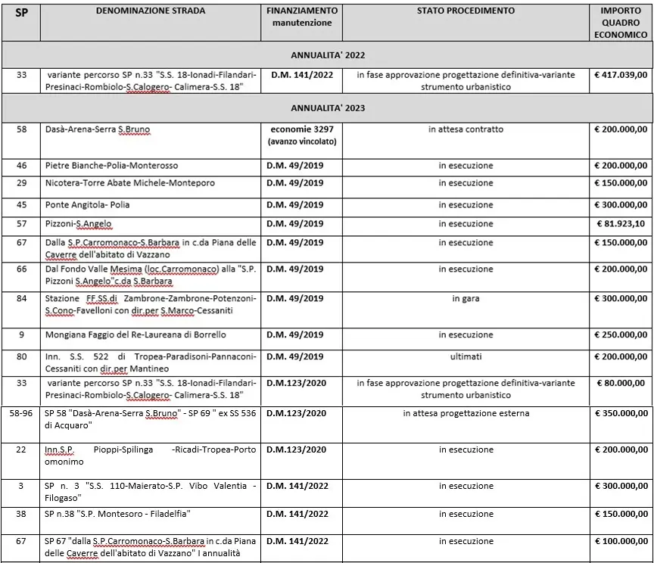Click the 'ultimati' status cell
This screenshot has height=563, width=654.
click(x=466, y=355)
